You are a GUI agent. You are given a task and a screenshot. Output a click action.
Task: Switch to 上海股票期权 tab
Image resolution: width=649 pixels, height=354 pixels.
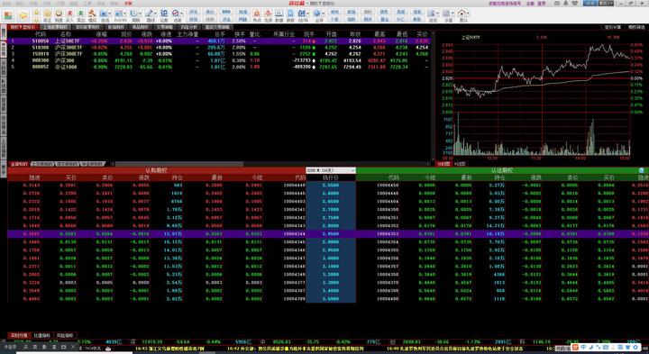tap(55, 27)
